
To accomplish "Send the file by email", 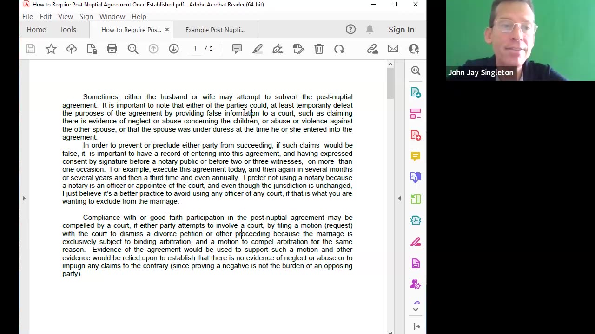I will click(x=393, y=49).
